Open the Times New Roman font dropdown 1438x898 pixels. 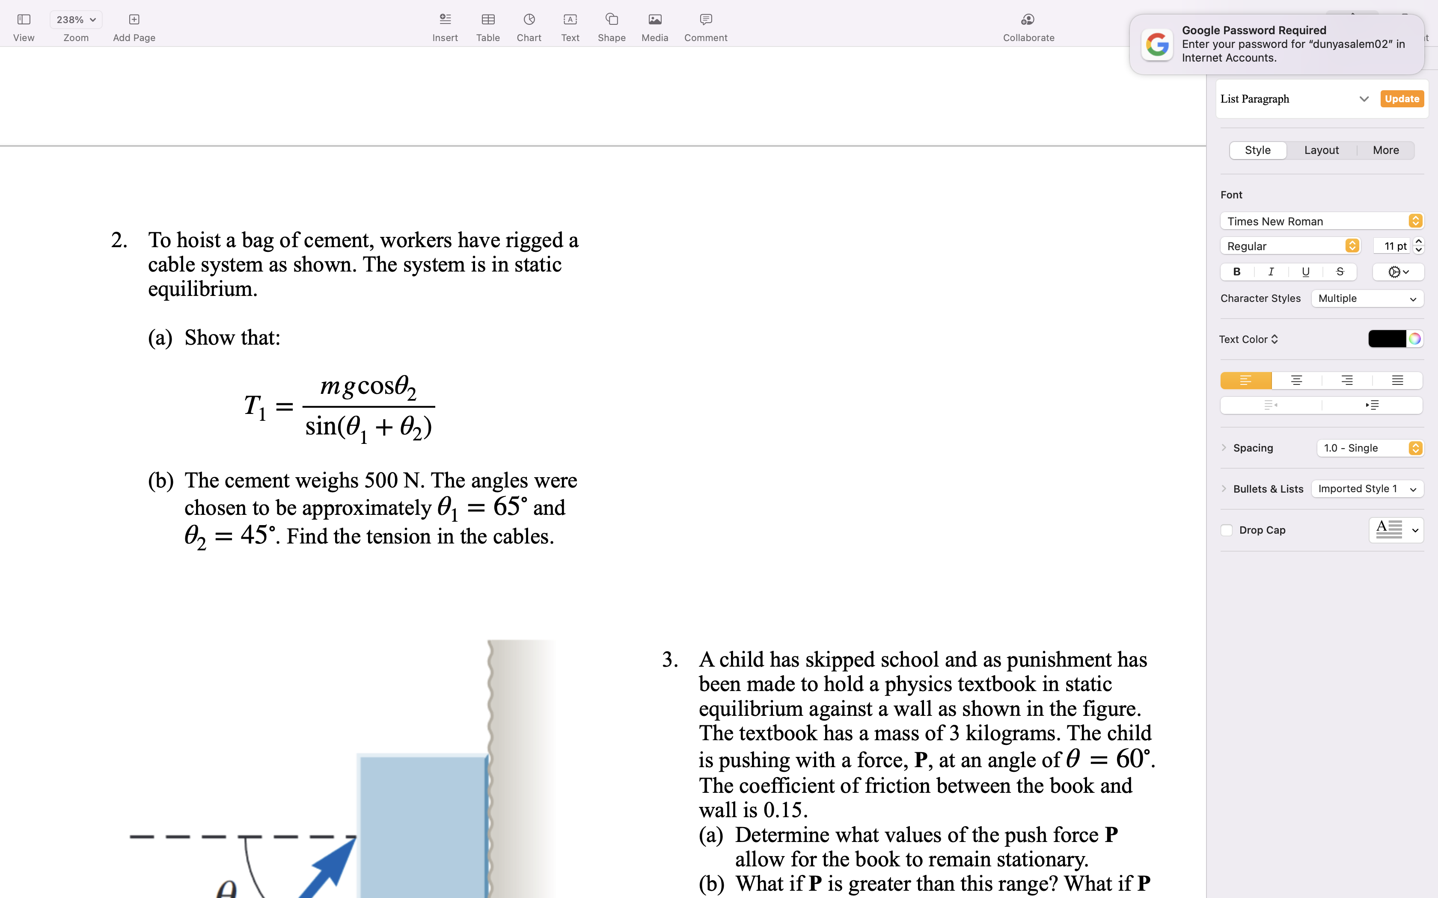coord(1322,221)
